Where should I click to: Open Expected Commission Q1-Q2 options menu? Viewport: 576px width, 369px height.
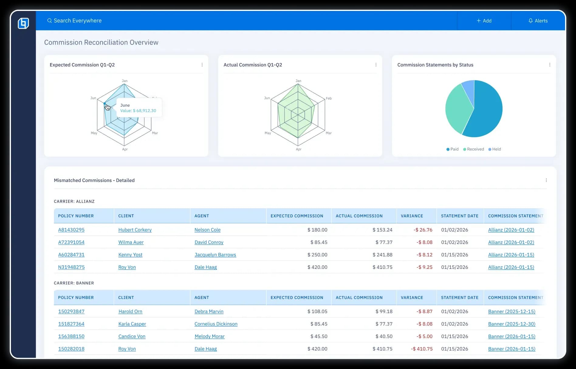coord(202,65)
